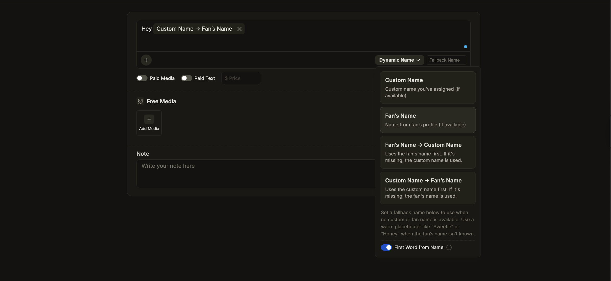The height and width of the screenshot is (281, 611).
Task: Click the plus icon in the Add Media tile
Action: coord(149,119)
